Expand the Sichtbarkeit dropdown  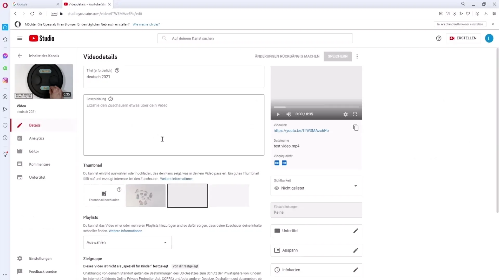click(356, 185)
